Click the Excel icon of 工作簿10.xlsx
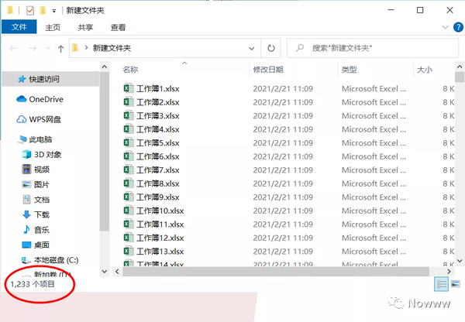The height and width of the screenshot is (322, 465). (129, 211)
